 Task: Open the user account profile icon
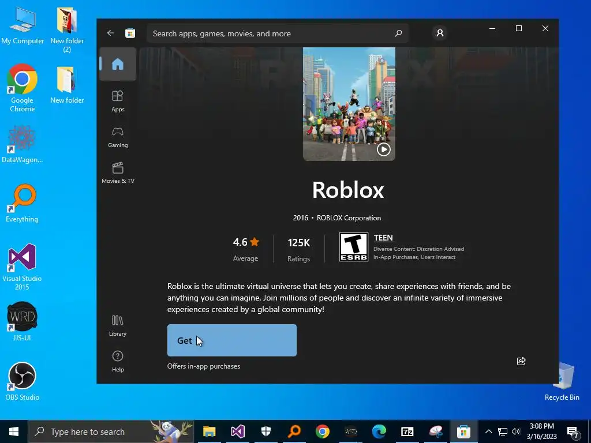click(x=440, y=33)
